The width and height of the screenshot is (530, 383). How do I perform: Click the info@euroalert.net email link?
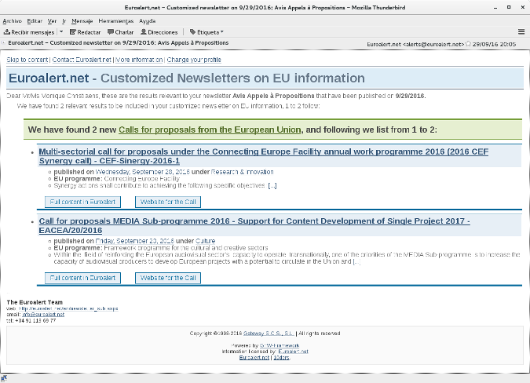[x=43, y=315]
